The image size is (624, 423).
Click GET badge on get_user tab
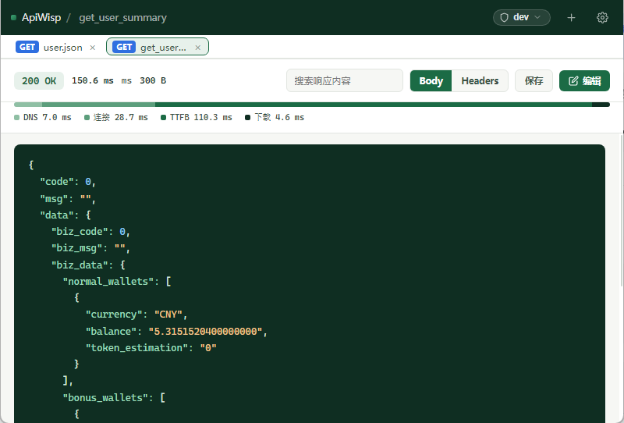pos(124,47)
